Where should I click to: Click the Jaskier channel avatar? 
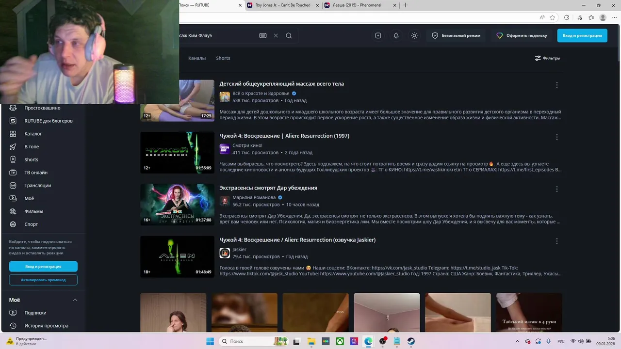coord(225,253)
